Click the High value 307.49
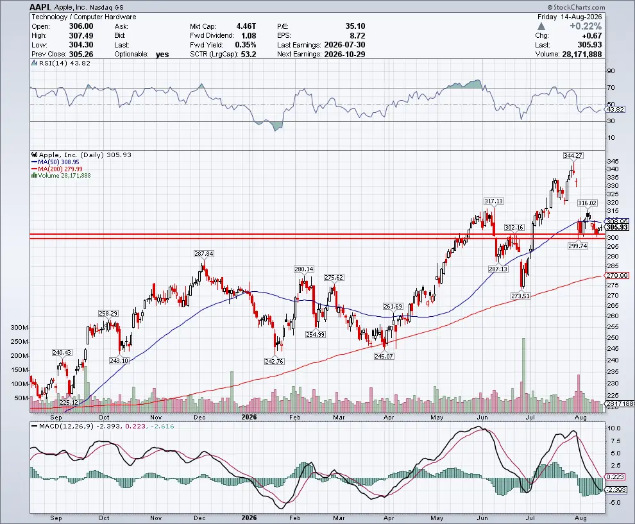This screenshot has width=635, height=524. (81, 36)
